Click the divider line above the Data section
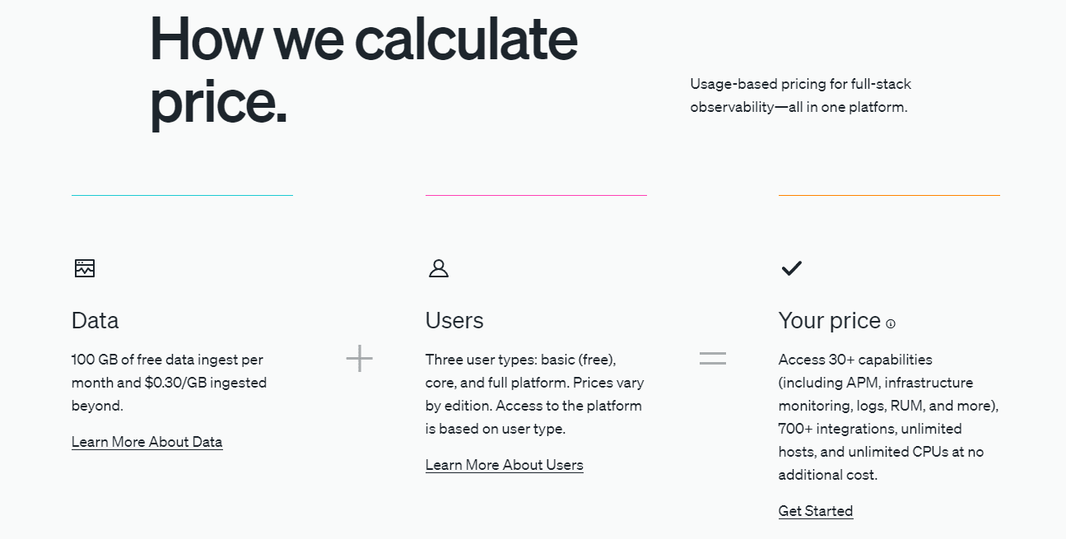Image resolution: width=1066 pixels, height=539 pixels. point(182,195)
